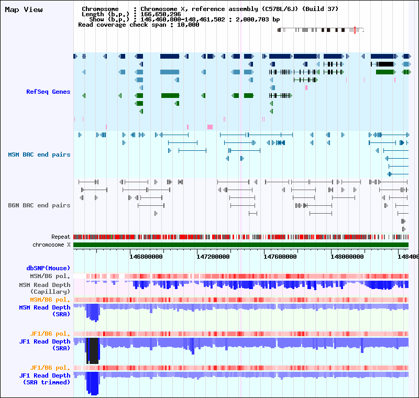Click the Show (b.p.) range text

coord(185,19)
